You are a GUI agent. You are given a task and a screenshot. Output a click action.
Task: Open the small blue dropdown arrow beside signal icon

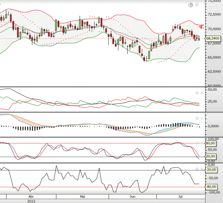tap(203, 29)
